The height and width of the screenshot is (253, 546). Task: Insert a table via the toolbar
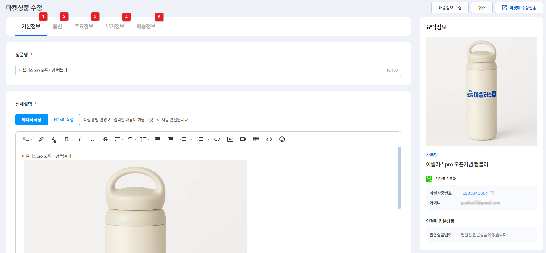pyautogui.click(x=256, y=139)
